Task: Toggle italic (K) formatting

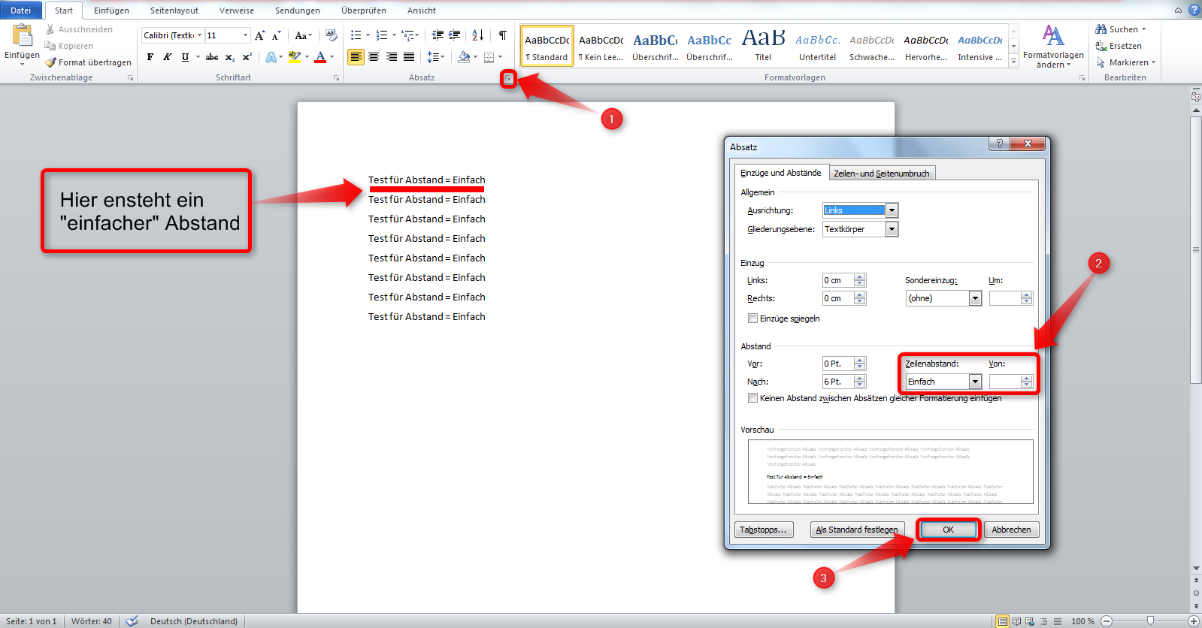Action: coord(167,57)
